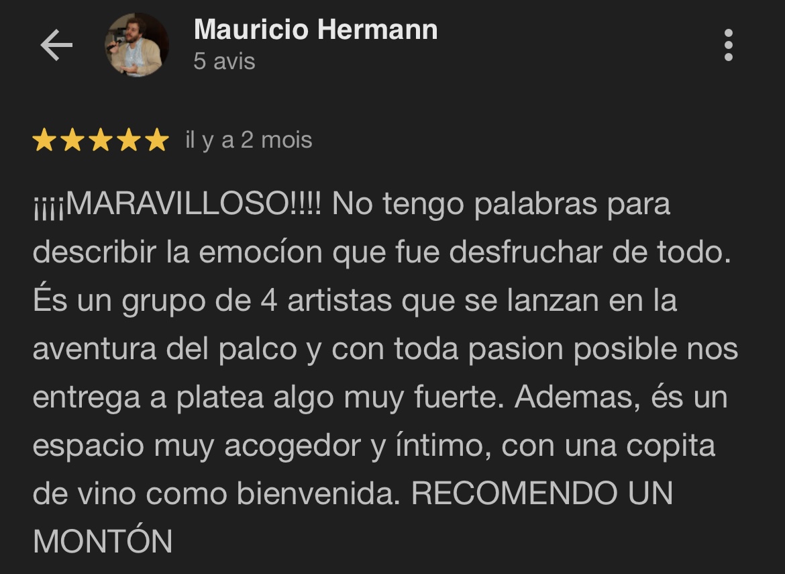This screenshot has width=785, height=574.
Task: Click the phrase 'espacio muy acogedor y íntimo'
Action: 262,446
